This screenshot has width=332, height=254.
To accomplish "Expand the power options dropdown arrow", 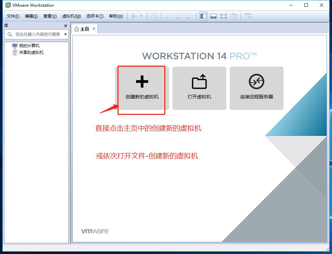I will tap(141, 16).
